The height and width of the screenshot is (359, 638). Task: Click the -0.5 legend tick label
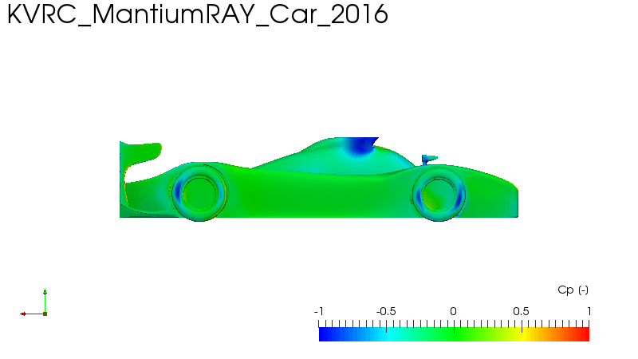coord(386,311)
